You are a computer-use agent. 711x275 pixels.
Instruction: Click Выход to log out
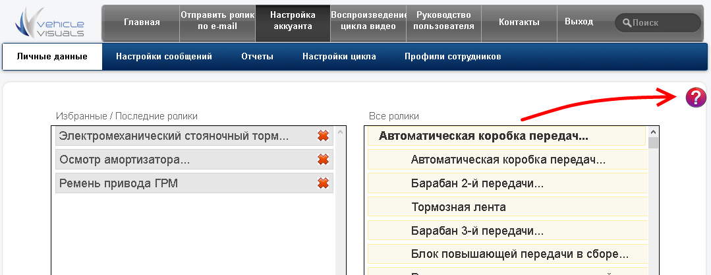[579, 21]
